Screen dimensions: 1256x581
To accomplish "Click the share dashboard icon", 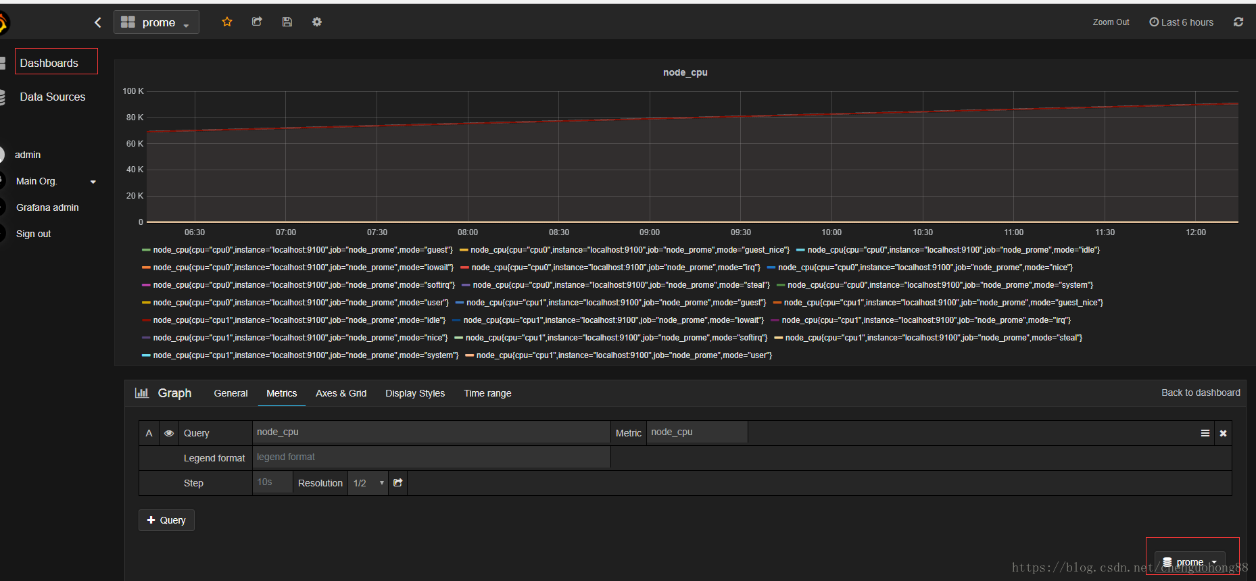I will point(257,22).
